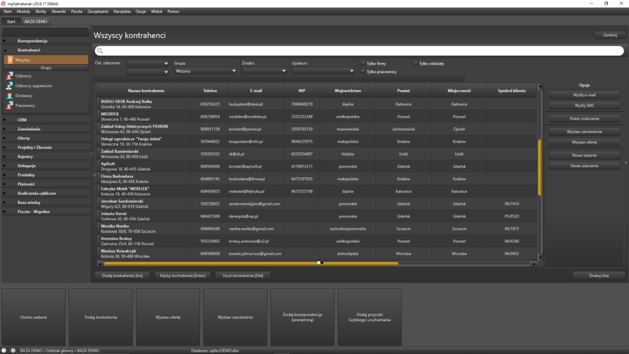Expand the Delegacje section
The height and width of the screenshot is (354, 629).
(x=5, y=166)
